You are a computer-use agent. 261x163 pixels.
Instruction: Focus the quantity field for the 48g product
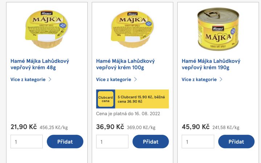coord(26,142)
